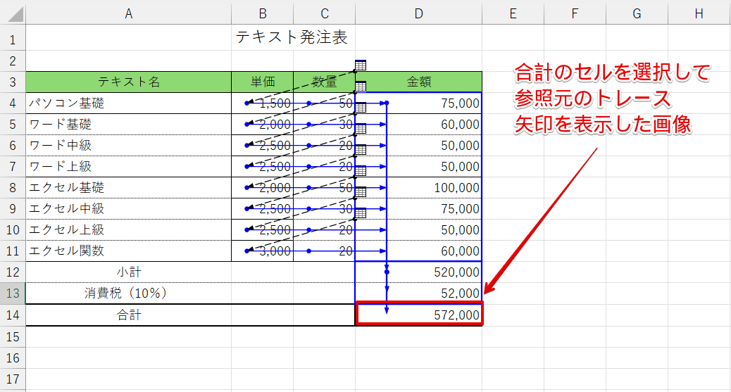The image size is (731, 392).
Task: Select column C header
Action: [325, 14]
